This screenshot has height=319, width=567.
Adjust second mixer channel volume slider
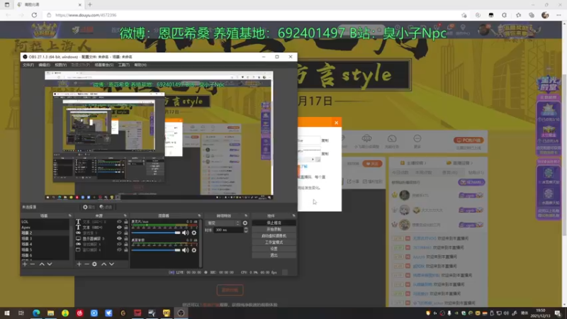pos(156,250)
